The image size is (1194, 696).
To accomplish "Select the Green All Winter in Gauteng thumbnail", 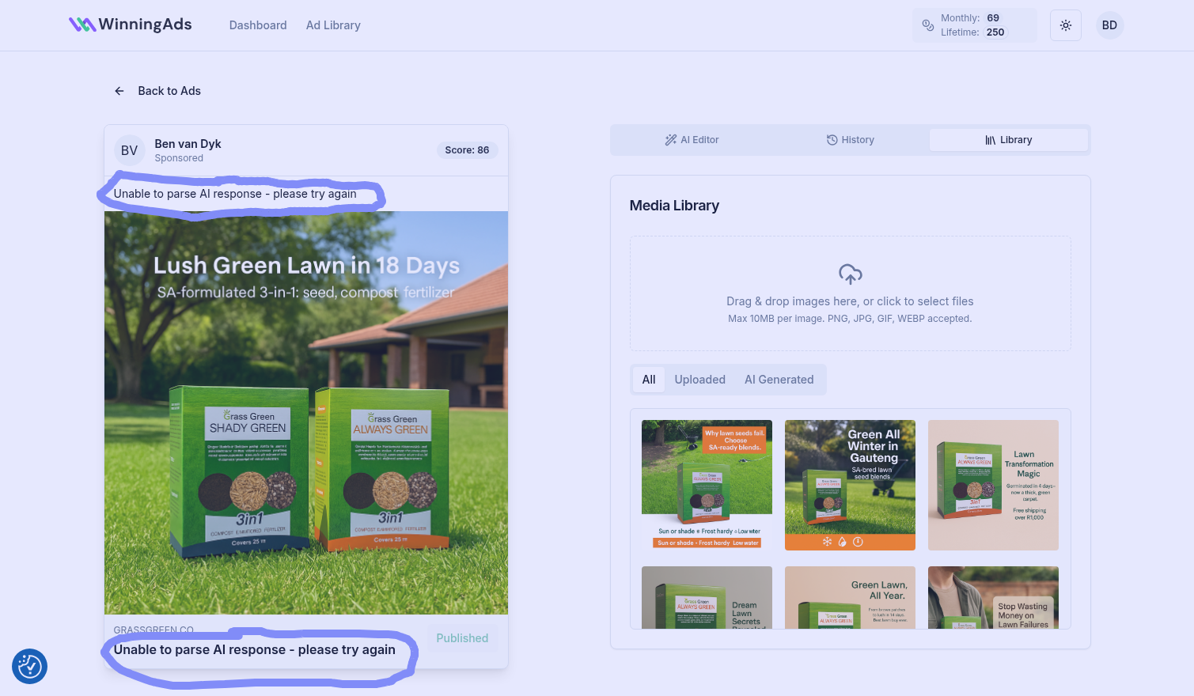I will [x=850, y=485].
